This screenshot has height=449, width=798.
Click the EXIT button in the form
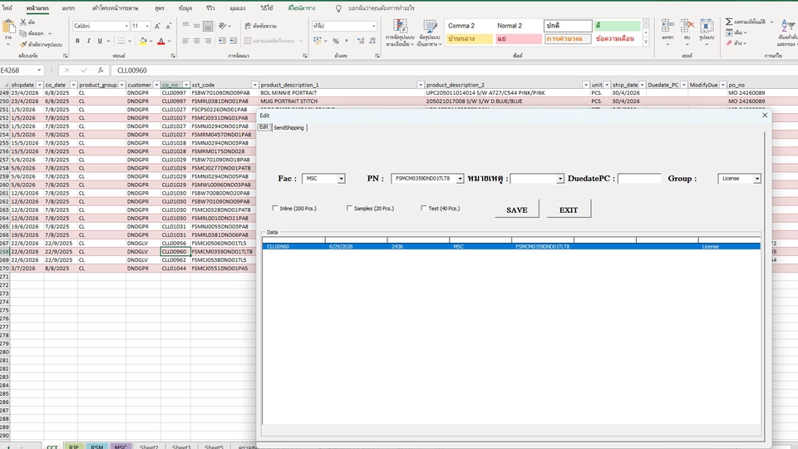click(569, 210)
